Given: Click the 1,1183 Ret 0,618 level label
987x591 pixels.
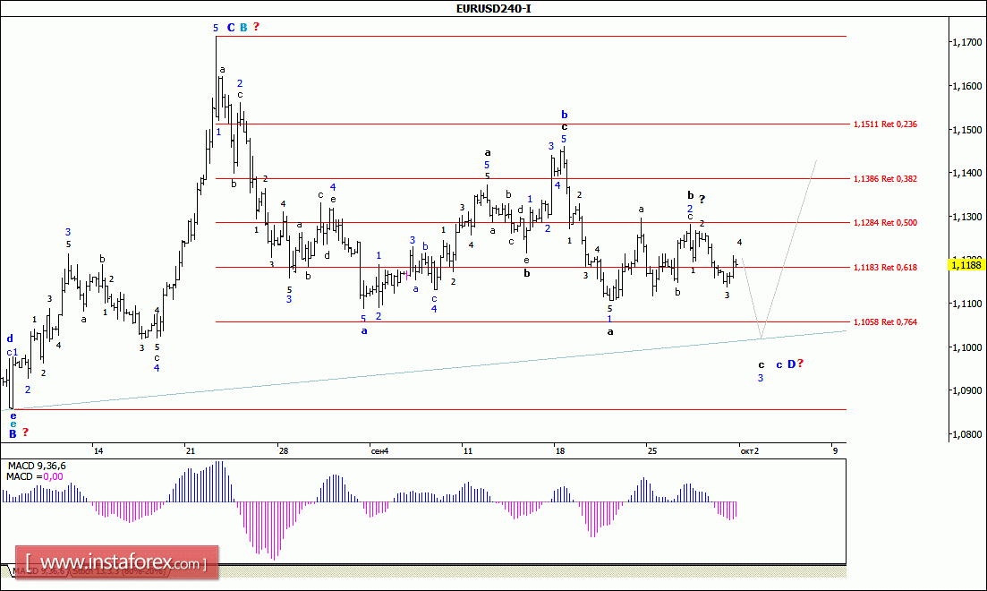Looking at the screenshot, I should pos(886,267).
